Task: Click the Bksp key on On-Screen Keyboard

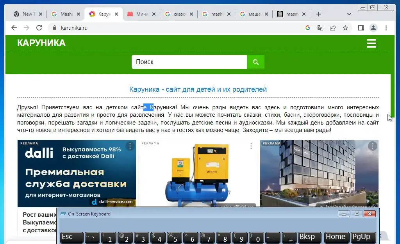Action: pos(309,238)
